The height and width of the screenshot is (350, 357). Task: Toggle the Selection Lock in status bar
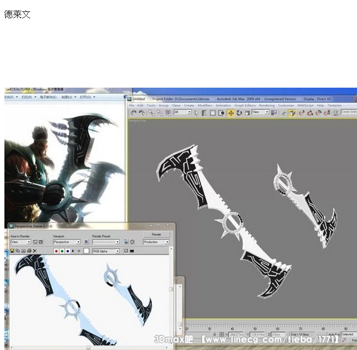[214, 334]
